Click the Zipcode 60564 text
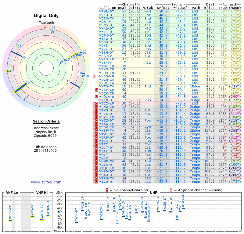Image resolution: width=244 pixels, height=234 pixels. 46,136
